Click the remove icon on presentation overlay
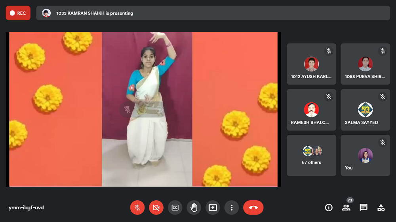The image size is (396, 222). 159,110
